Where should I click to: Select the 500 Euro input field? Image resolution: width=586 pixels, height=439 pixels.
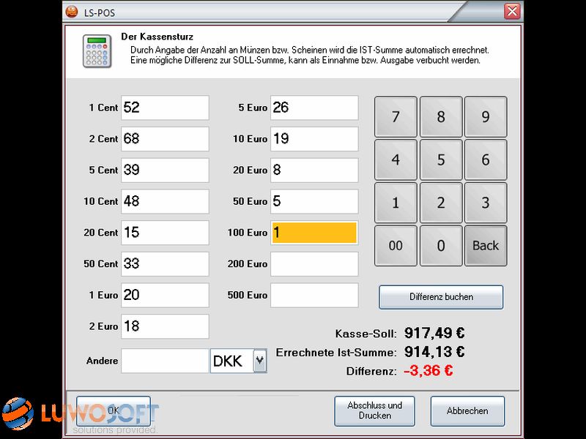pos(313,295)
